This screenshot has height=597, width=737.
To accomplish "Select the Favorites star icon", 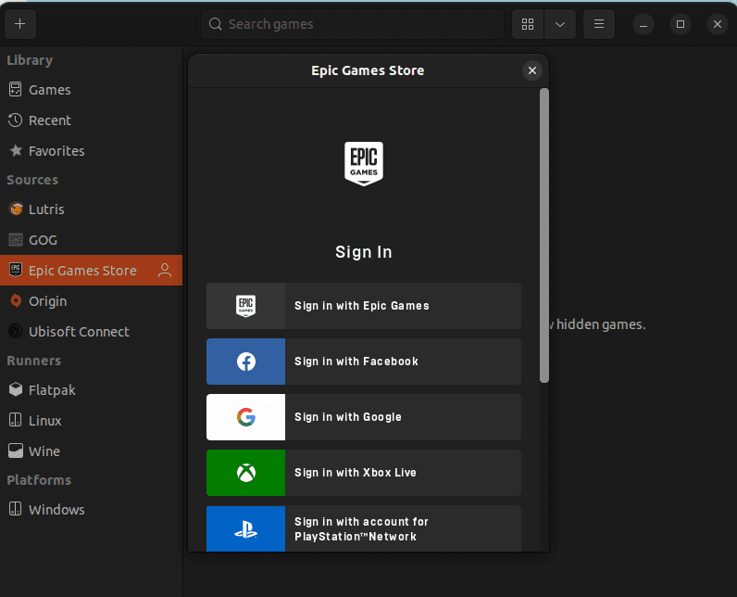I will pyautogui.click(x=16, y=150).
